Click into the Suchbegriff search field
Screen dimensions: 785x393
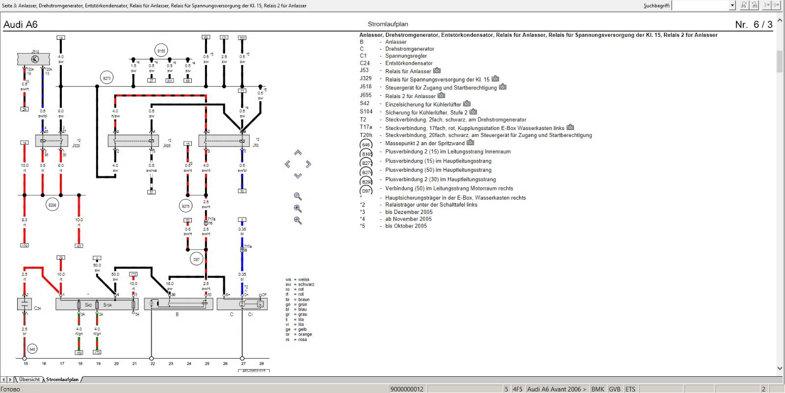701,5
